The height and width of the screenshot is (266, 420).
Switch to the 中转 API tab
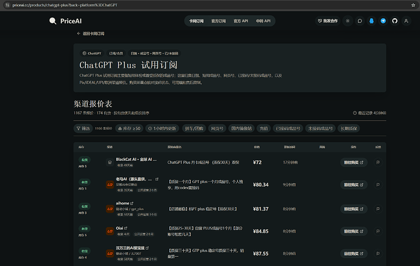(263, 21)
